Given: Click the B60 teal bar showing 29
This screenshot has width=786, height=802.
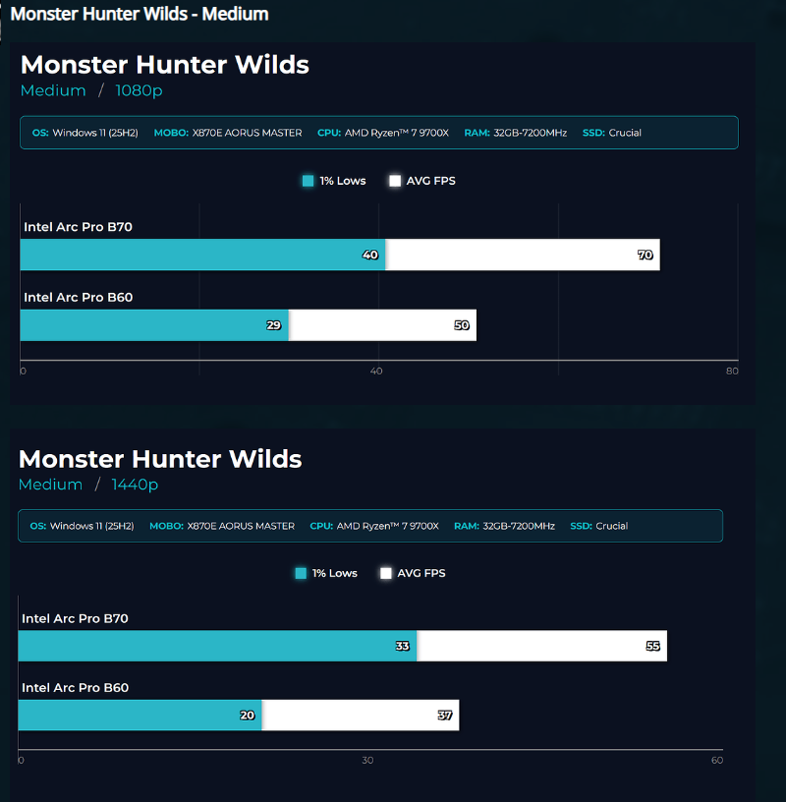Looking at the screenshot, I should click(152, 325).
